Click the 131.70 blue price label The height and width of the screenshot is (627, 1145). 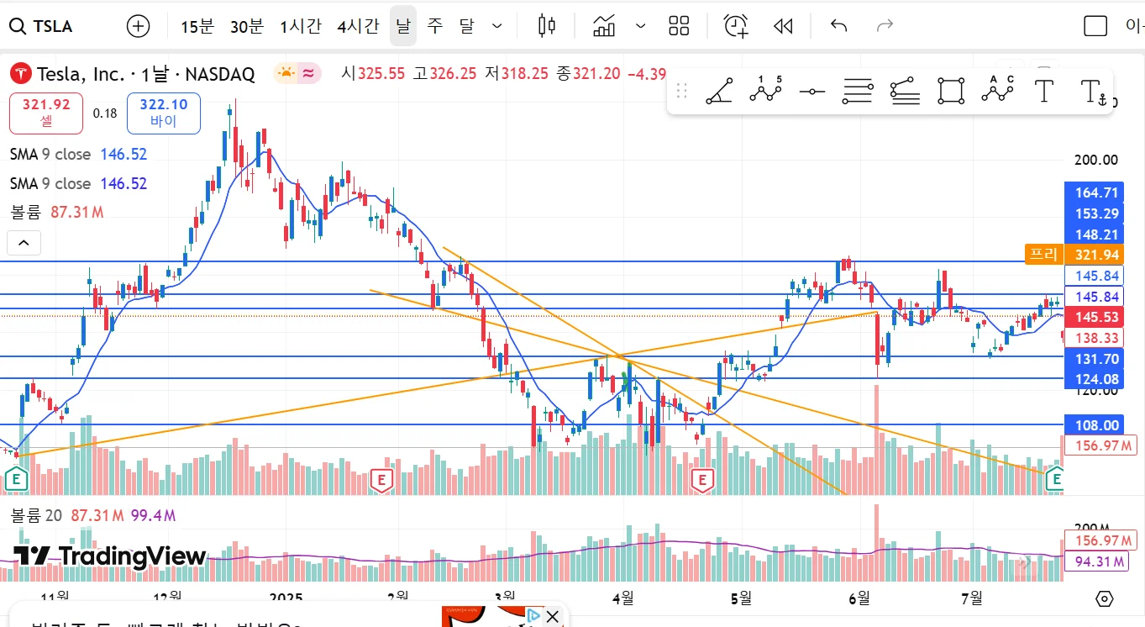click(x=1097, y=359)
